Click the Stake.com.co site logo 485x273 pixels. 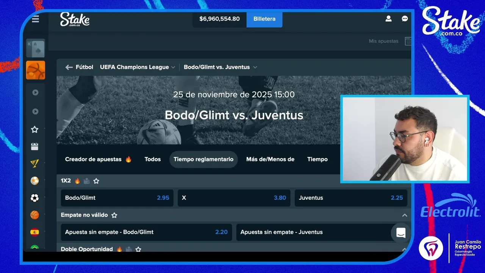coord(75,19)
